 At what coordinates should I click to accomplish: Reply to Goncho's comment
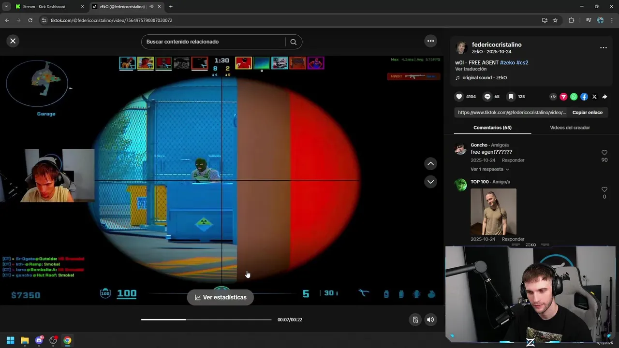click(513, 160)
